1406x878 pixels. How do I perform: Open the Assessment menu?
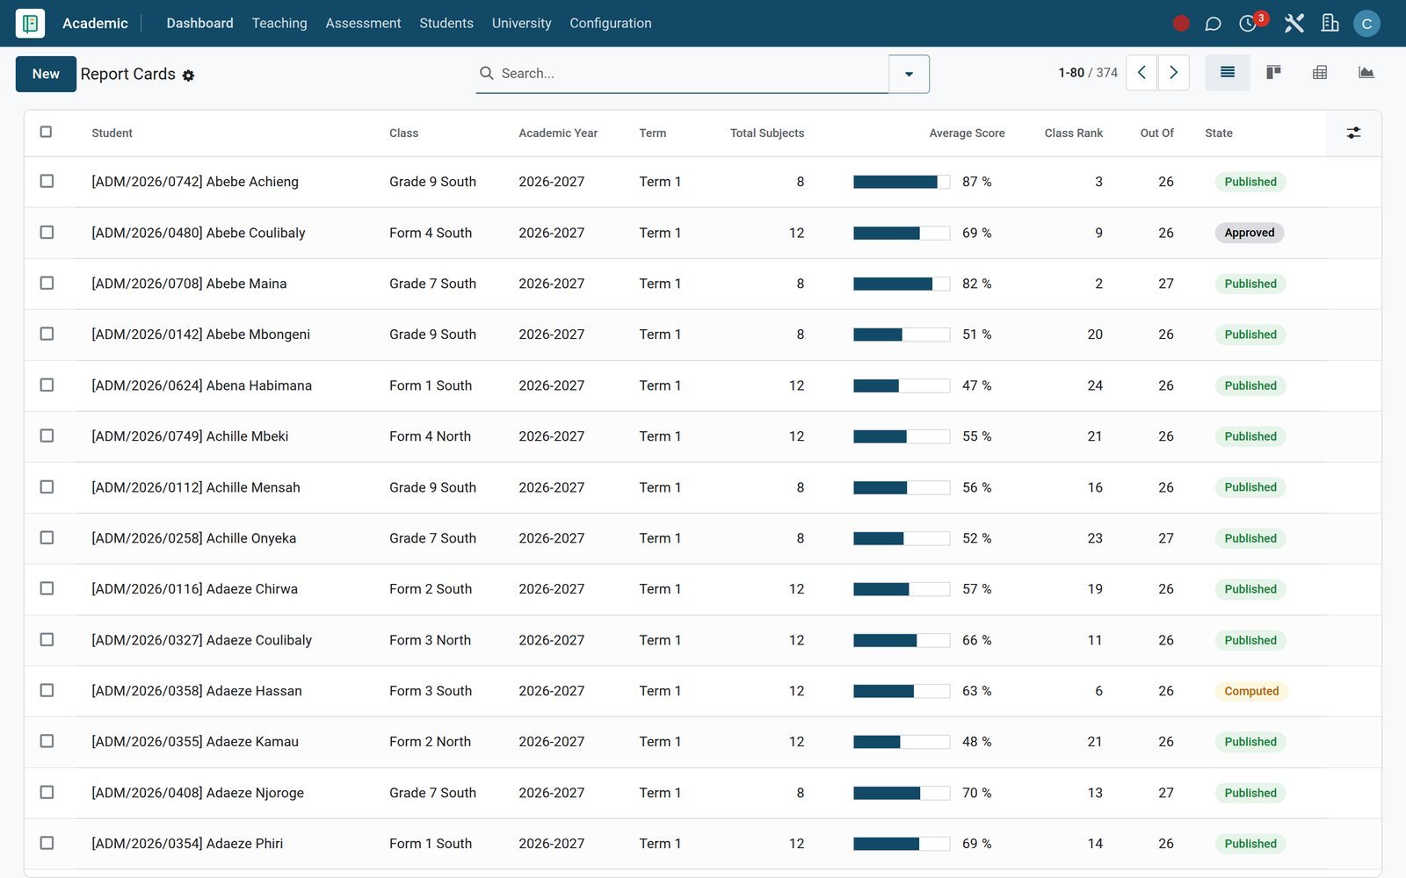pyautogui.click(x=363, y=23)
